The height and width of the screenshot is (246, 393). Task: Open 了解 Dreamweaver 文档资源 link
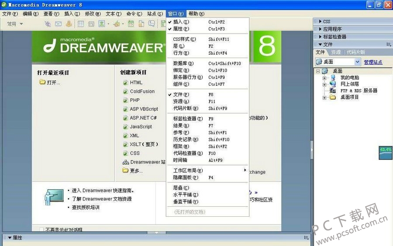tap(102, 199)
